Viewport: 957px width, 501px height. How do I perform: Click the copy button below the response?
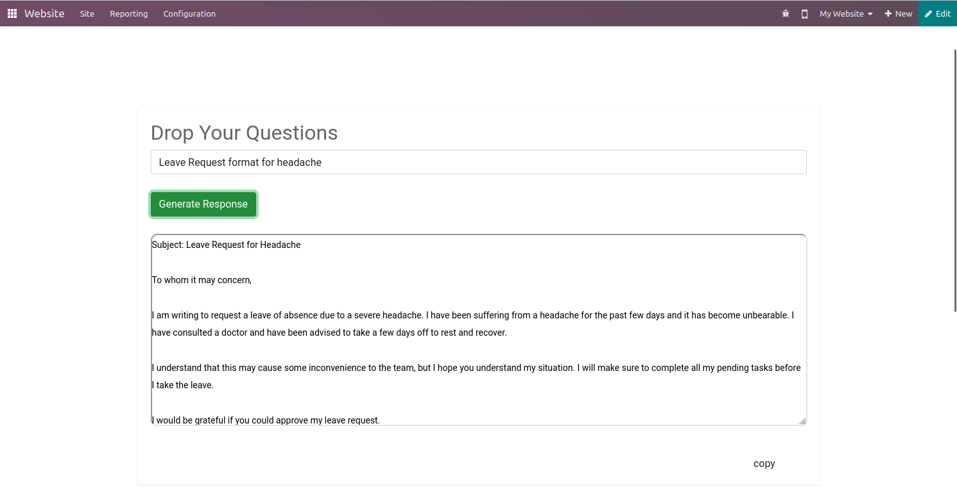pos(764,464)
